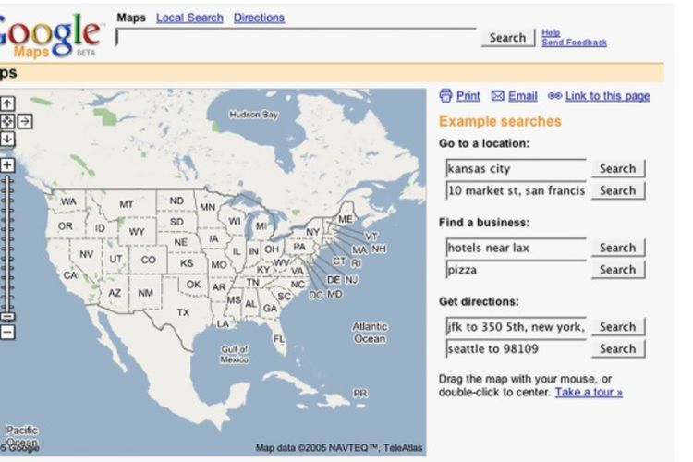The width and height of the screenshot is (693, 462).
Task: Switch to Local Search tab
Action: [x=189, y=18]
